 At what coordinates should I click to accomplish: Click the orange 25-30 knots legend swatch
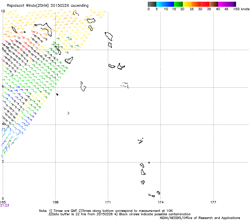click(x=196, y=4)
